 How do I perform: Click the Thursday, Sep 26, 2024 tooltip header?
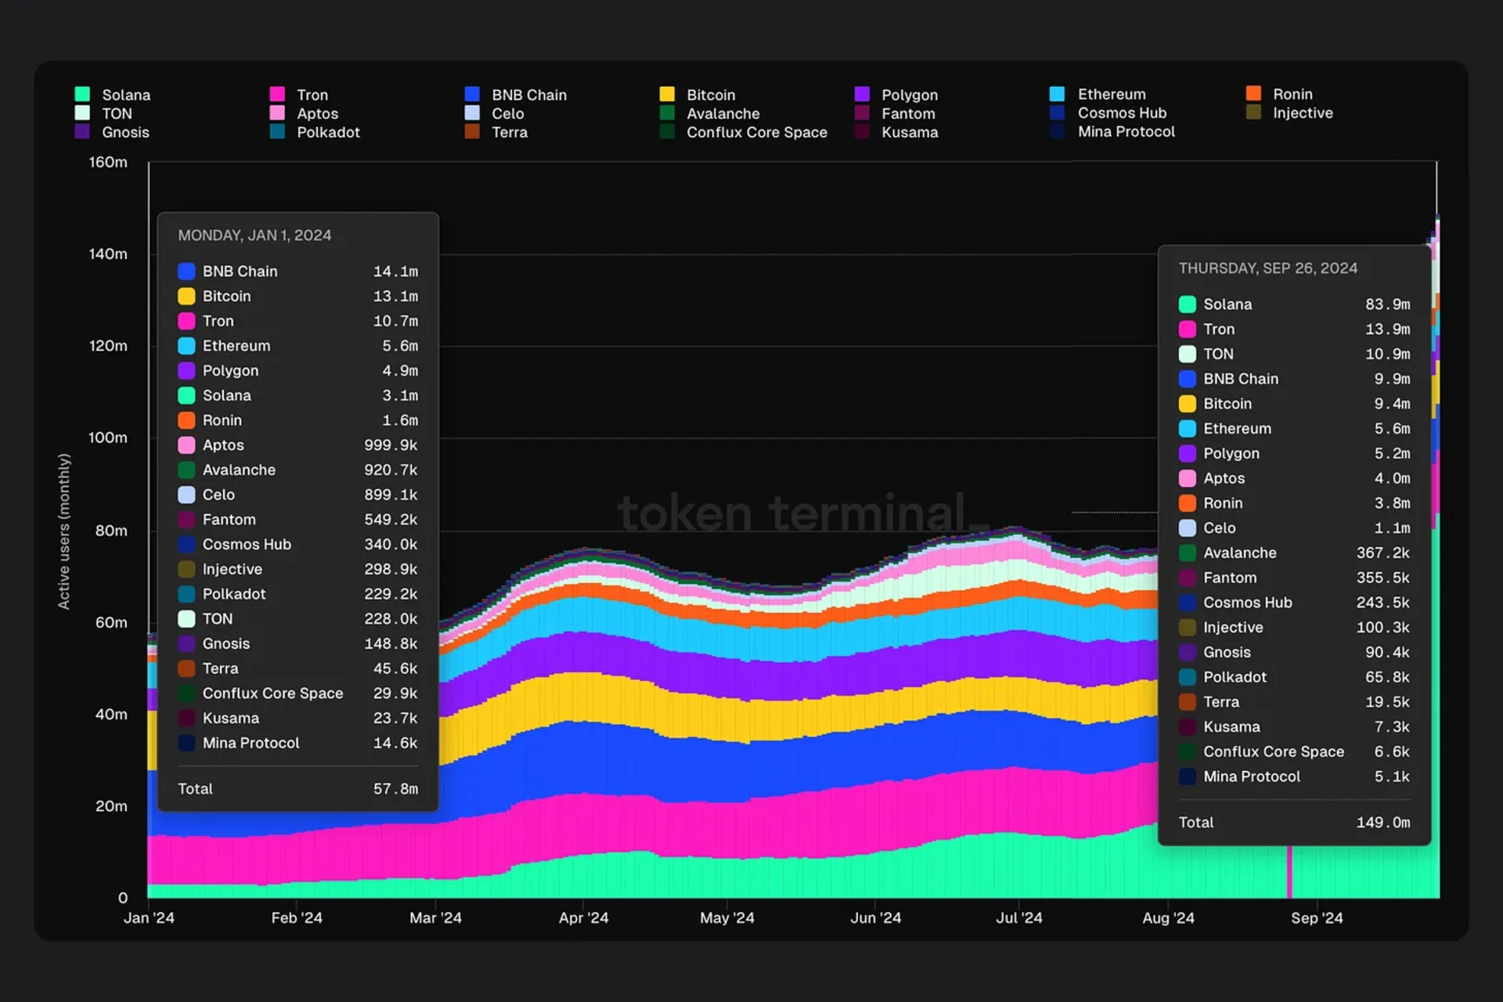point(1268,269)
